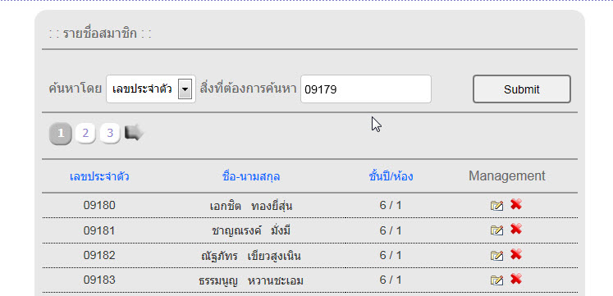This screenshot has width=613, height=296.
Task: Go to page 3 of results
Action: (110, 134)
